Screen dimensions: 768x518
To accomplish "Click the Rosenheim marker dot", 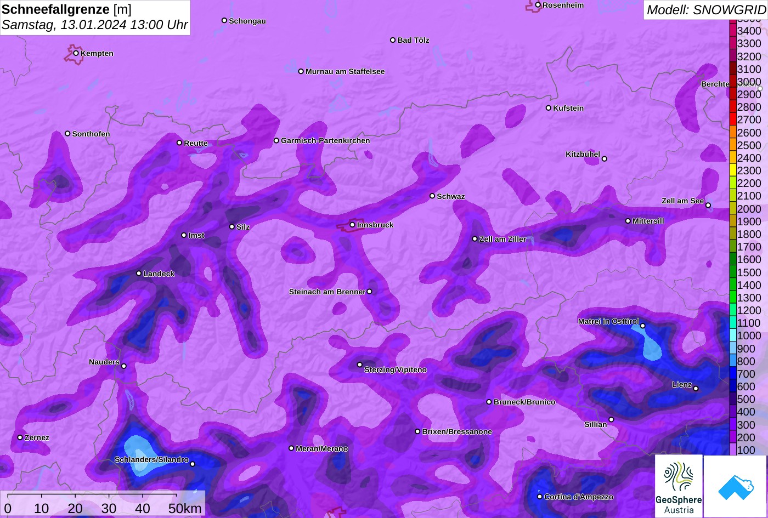I will [x=538, y=5].
